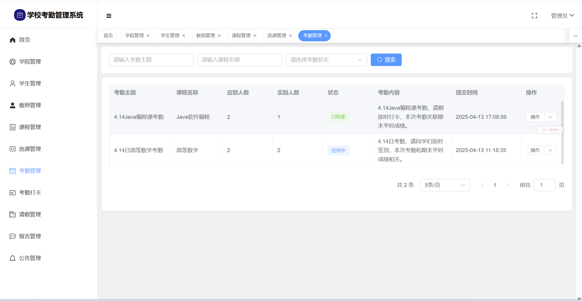The height and width of the screenshot is (301, 582).
Task: Close the 选课管理 tab
Action: coord(290,36)
